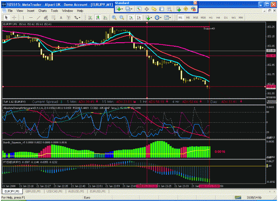Select the text 'A' tool

(x=61, y=17)
